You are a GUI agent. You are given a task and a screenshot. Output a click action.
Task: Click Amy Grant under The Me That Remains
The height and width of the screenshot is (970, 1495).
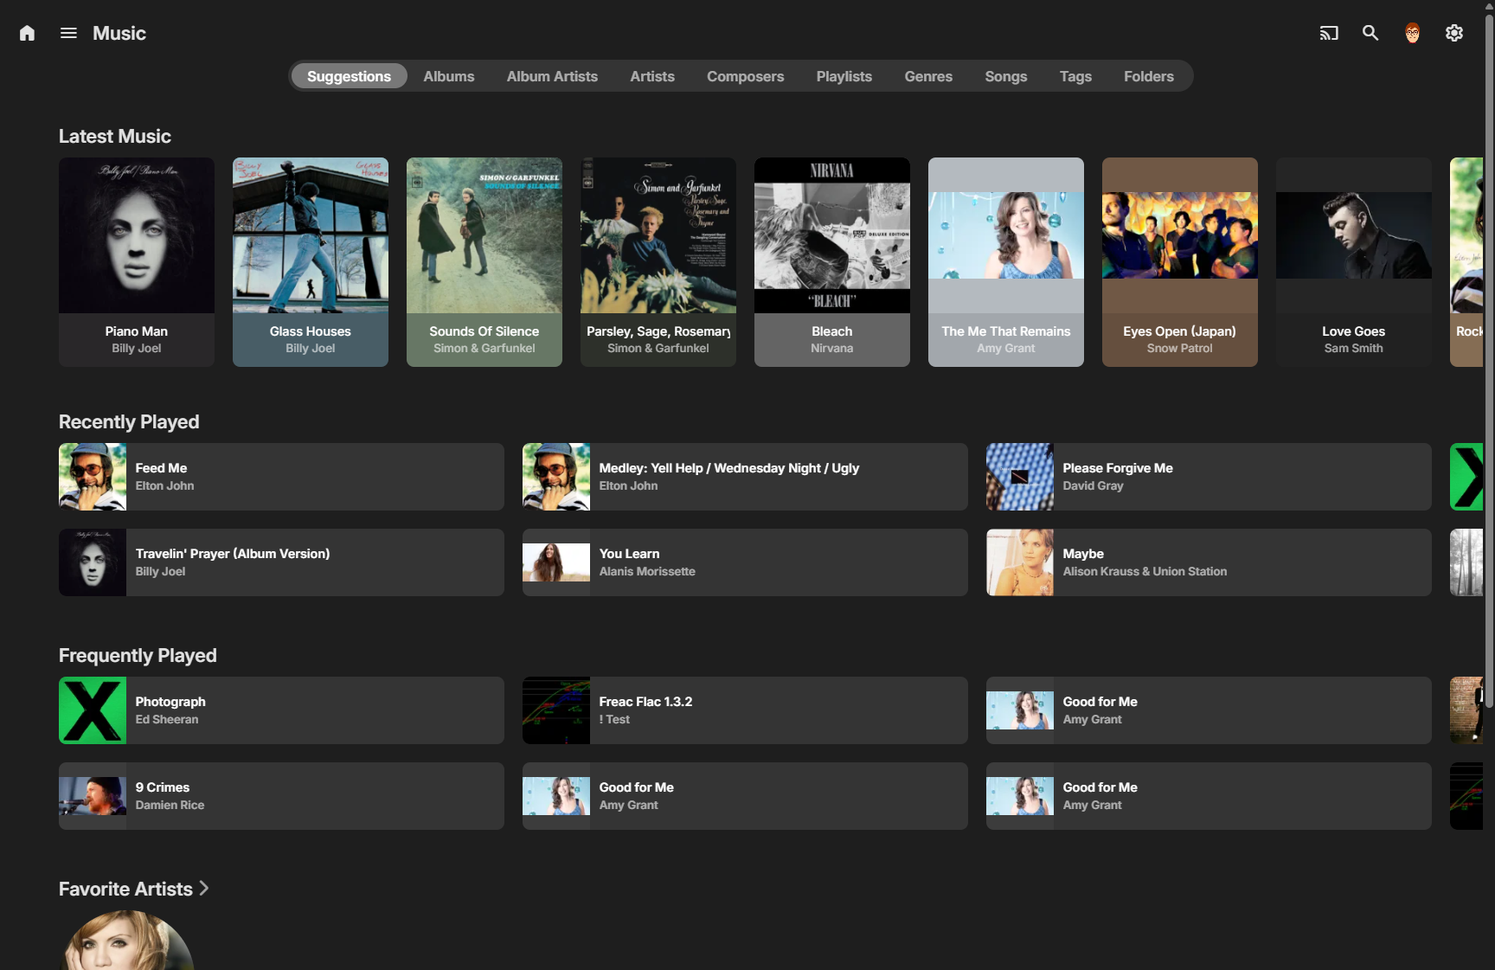coord(1006,348)
